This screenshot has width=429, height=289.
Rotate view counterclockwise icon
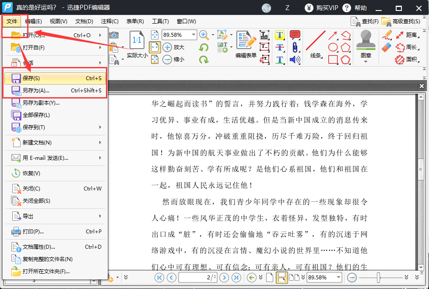[204, 47]
